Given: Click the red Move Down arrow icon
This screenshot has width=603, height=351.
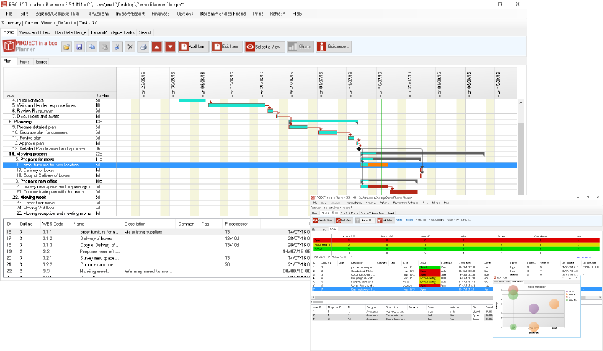Looking at the screenshot, I should [x=170, y=47].
